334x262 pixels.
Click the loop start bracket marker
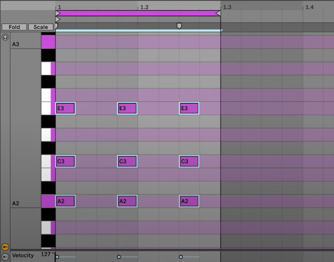tap(58, 13)
